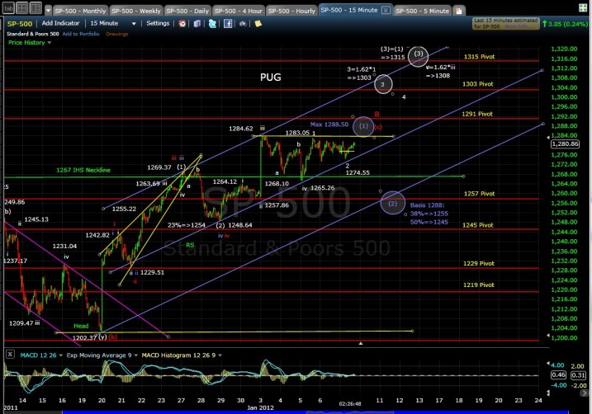Click the 02:26:48 time label
The image size is (592, 414).
pyautogui.click(x=350, y=404)
